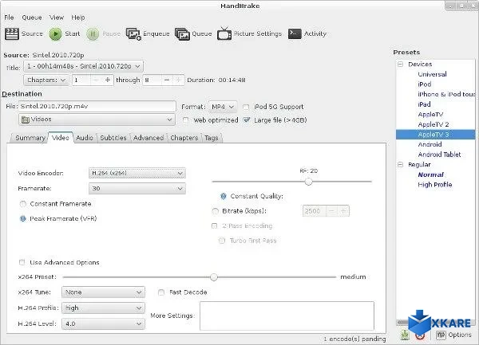Select Constant Framerate radio button
479x345 pixels.
23,204
